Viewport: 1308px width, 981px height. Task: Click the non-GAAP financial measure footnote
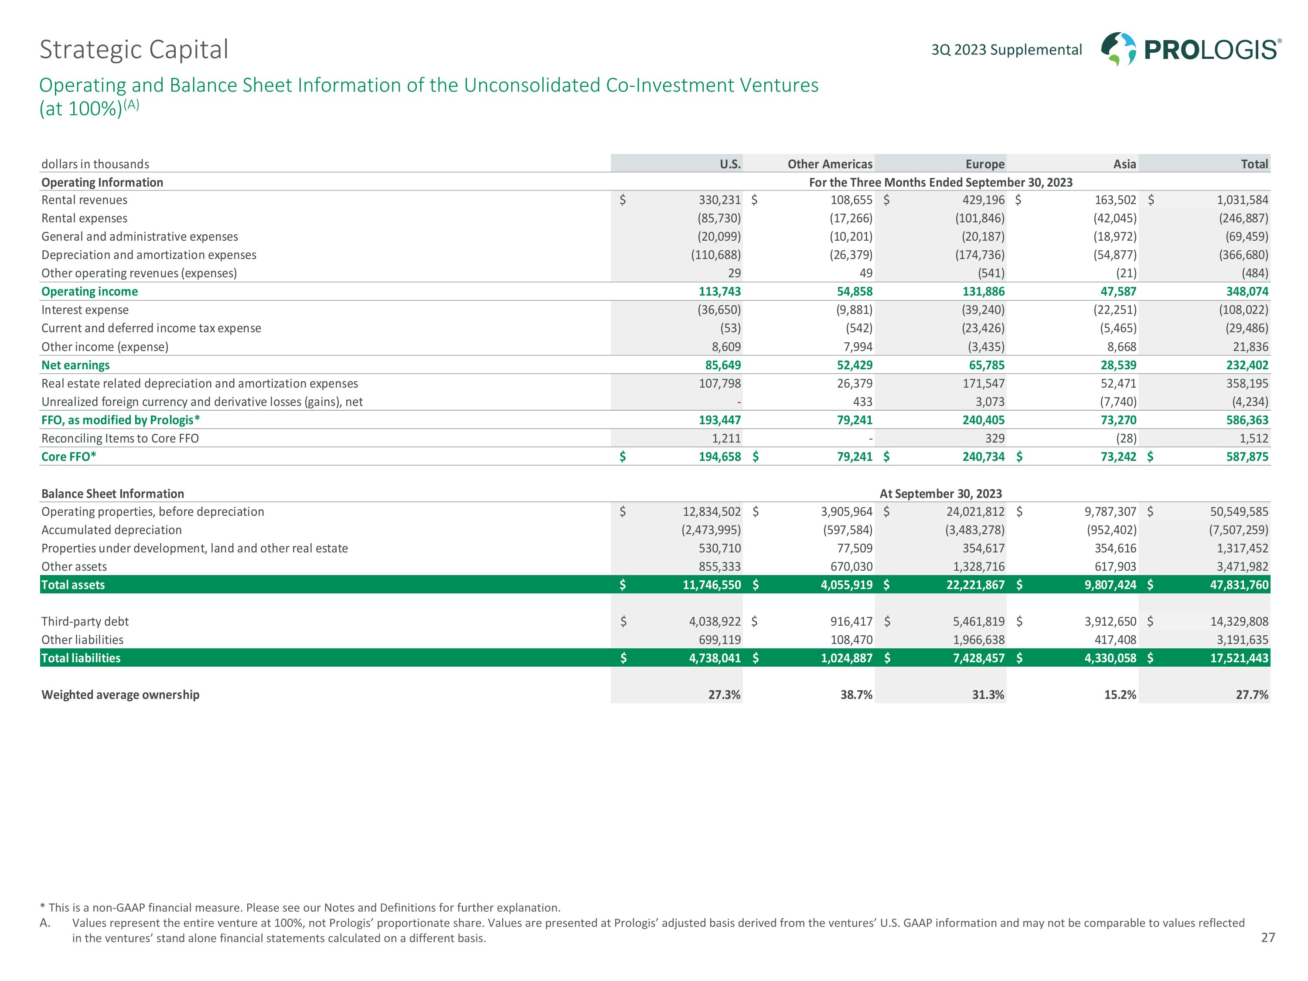[x=300, y=908]
